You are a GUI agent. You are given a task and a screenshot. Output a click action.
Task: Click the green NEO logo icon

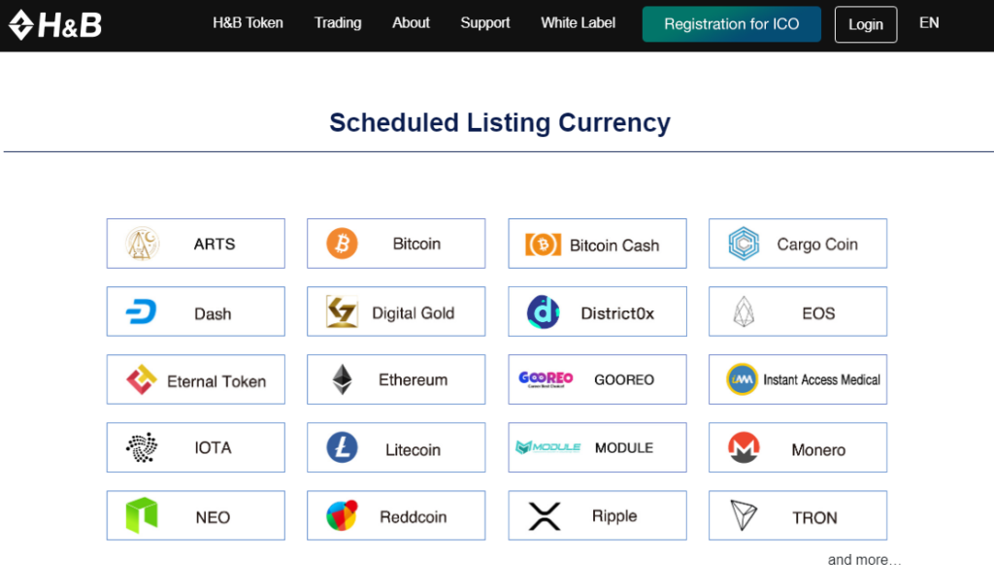[142, 515]
